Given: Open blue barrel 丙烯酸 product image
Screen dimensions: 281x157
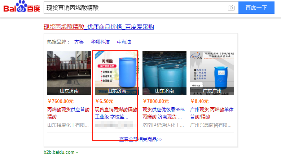Looking at the screenshot, I should [x=117, y=73].
